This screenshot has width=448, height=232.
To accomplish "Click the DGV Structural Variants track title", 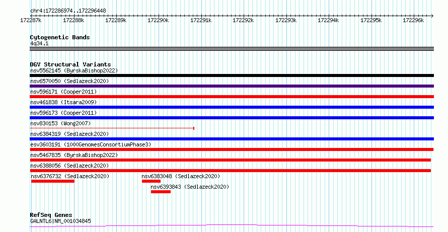I will [70, 64].
